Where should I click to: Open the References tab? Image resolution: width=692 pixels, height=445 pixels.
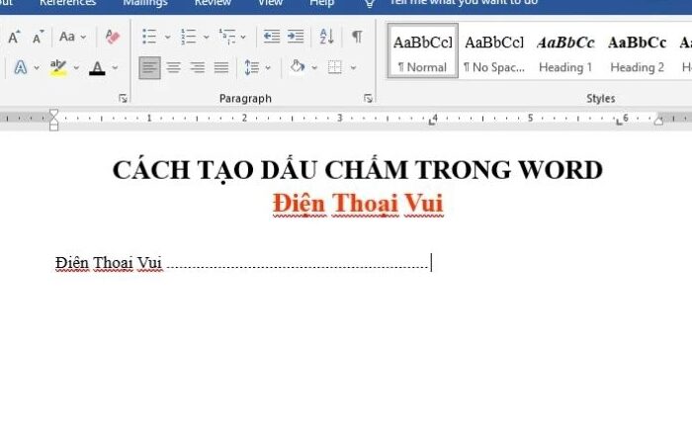(x=67, y=3)
